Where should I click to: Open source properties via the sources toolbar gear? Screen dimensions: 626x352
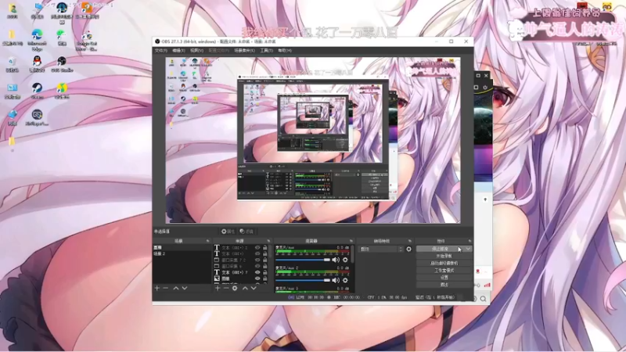pyautogui.click(x=235, y=288)
